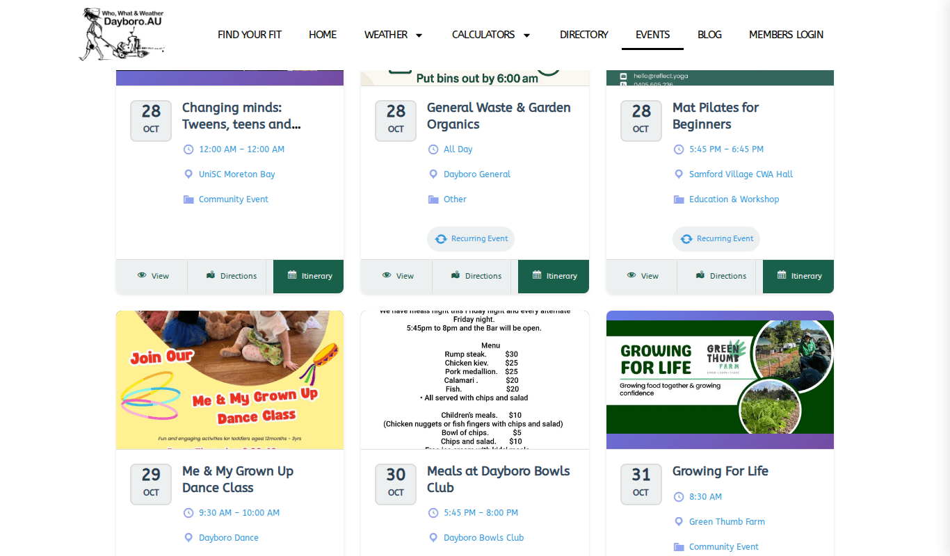
Task: Add General Waste event to itinerary
Action: point(554,276)
